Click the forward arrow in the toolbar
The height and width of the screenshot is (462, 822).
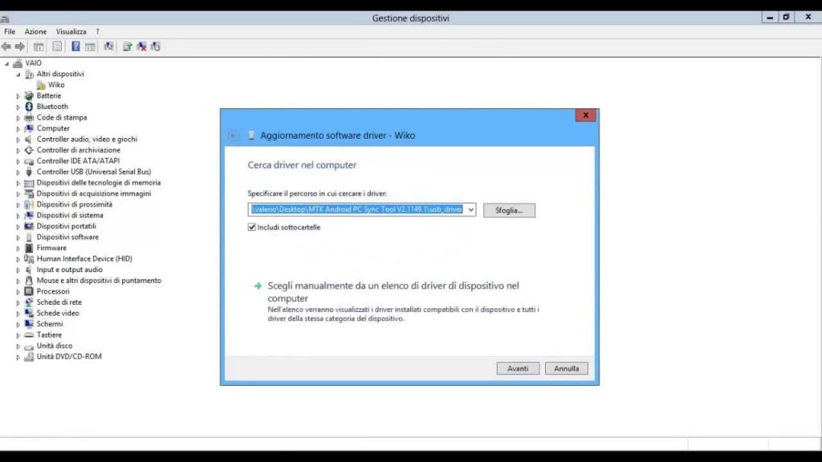pyautogui.click(x=20, y=47)
